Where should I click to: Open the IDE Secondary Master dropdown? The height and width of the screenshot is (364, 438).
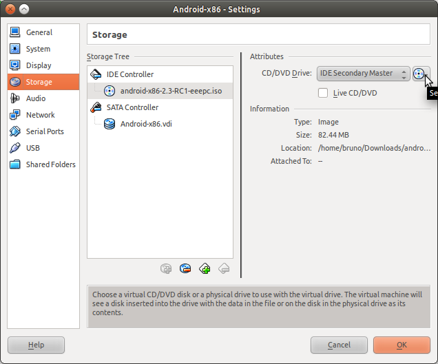(x=364, y=74)
